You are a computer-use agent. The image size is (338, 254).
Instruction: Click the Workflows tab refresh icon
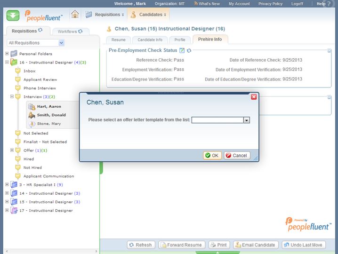click(80, 31)
